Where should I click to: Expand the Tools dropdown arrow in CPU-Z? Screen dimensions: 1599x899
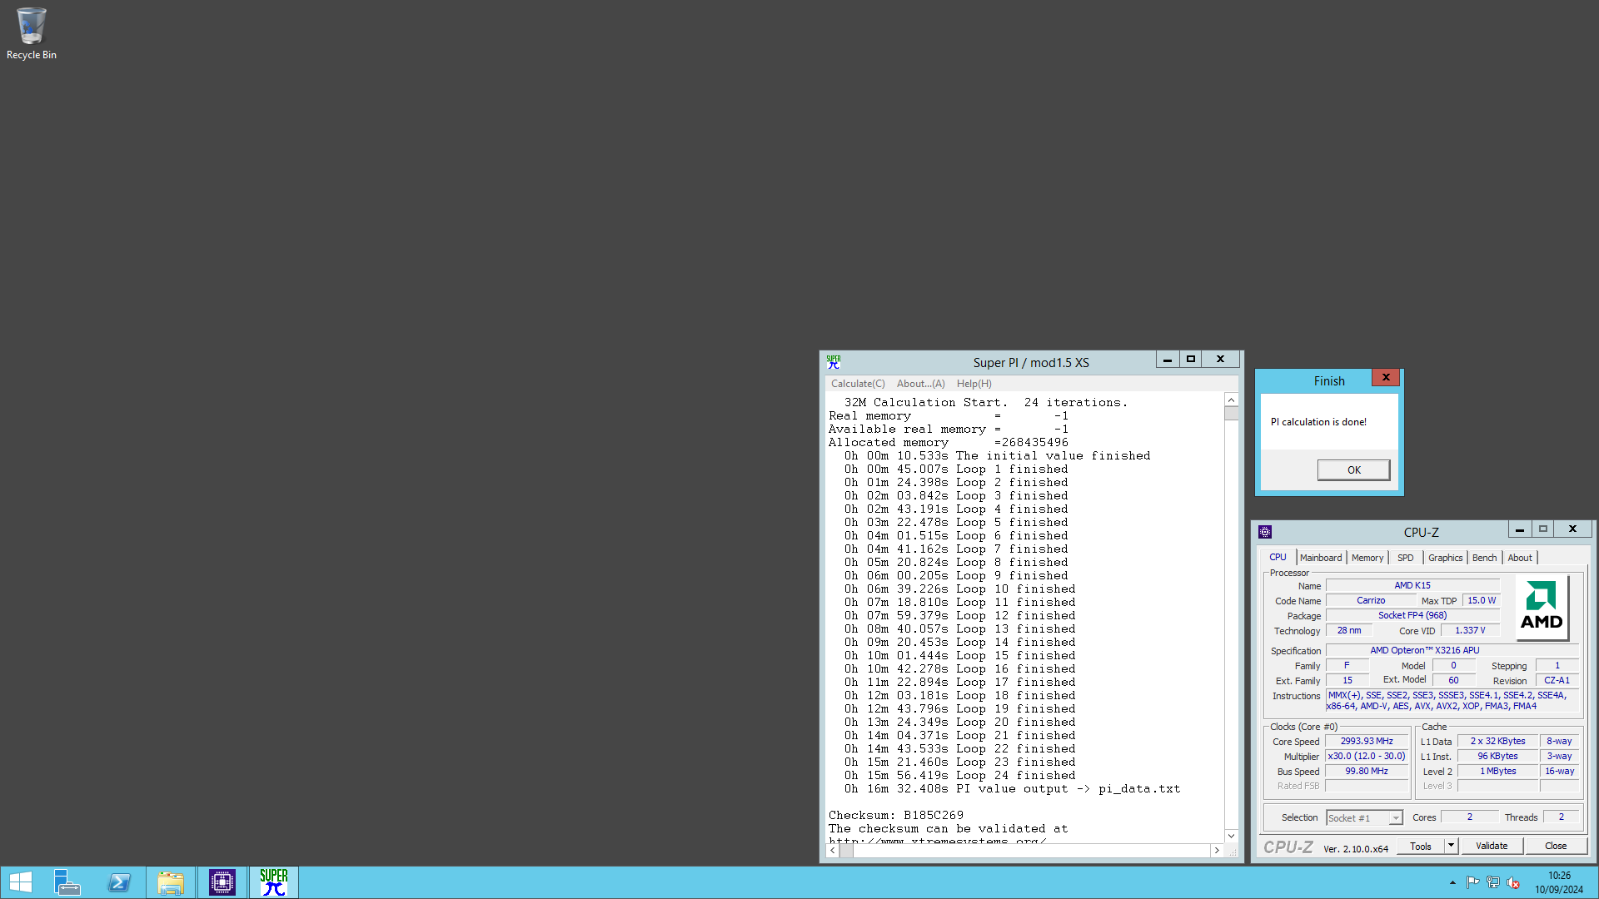coord(1451,846)
